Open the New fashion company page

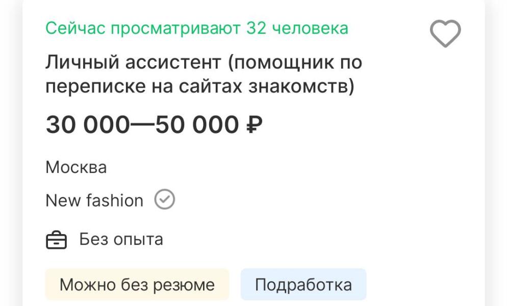click(94, 200)
